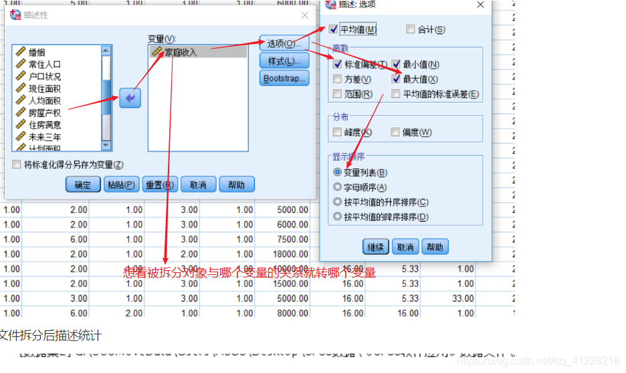The image size is (626, 373).
Task: Select 现住面积 variable ruler icon
Action: 20,88
